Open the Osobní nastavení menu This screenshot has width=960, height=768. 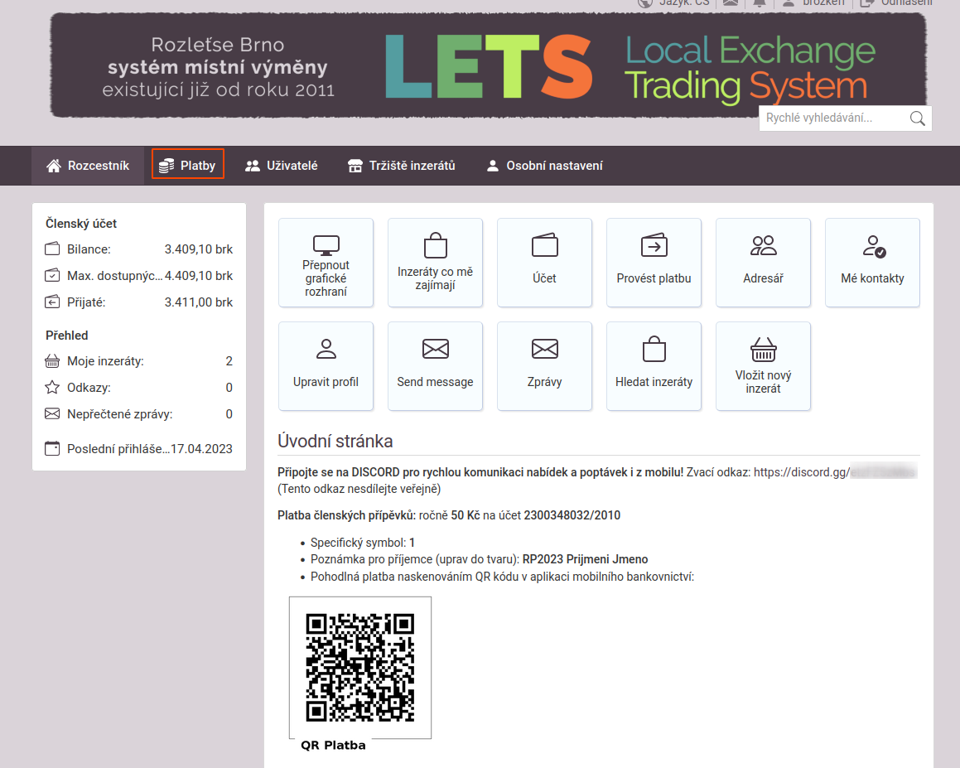click(545, 166)
